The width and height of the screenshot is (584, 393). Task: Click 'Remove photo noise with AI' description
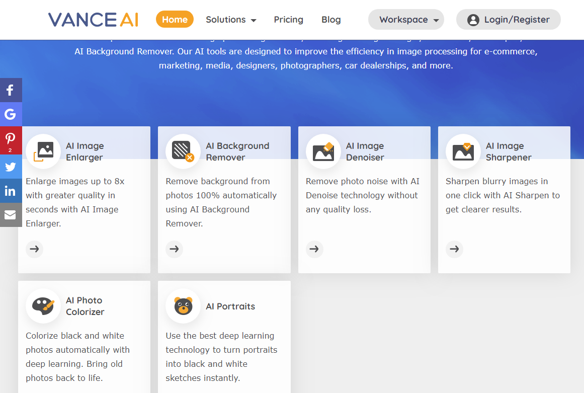(x=362, y=195)
